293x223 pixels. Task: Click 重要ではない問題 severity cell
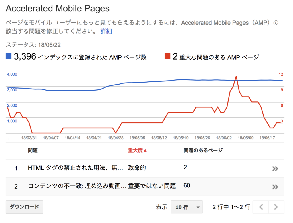152,186
